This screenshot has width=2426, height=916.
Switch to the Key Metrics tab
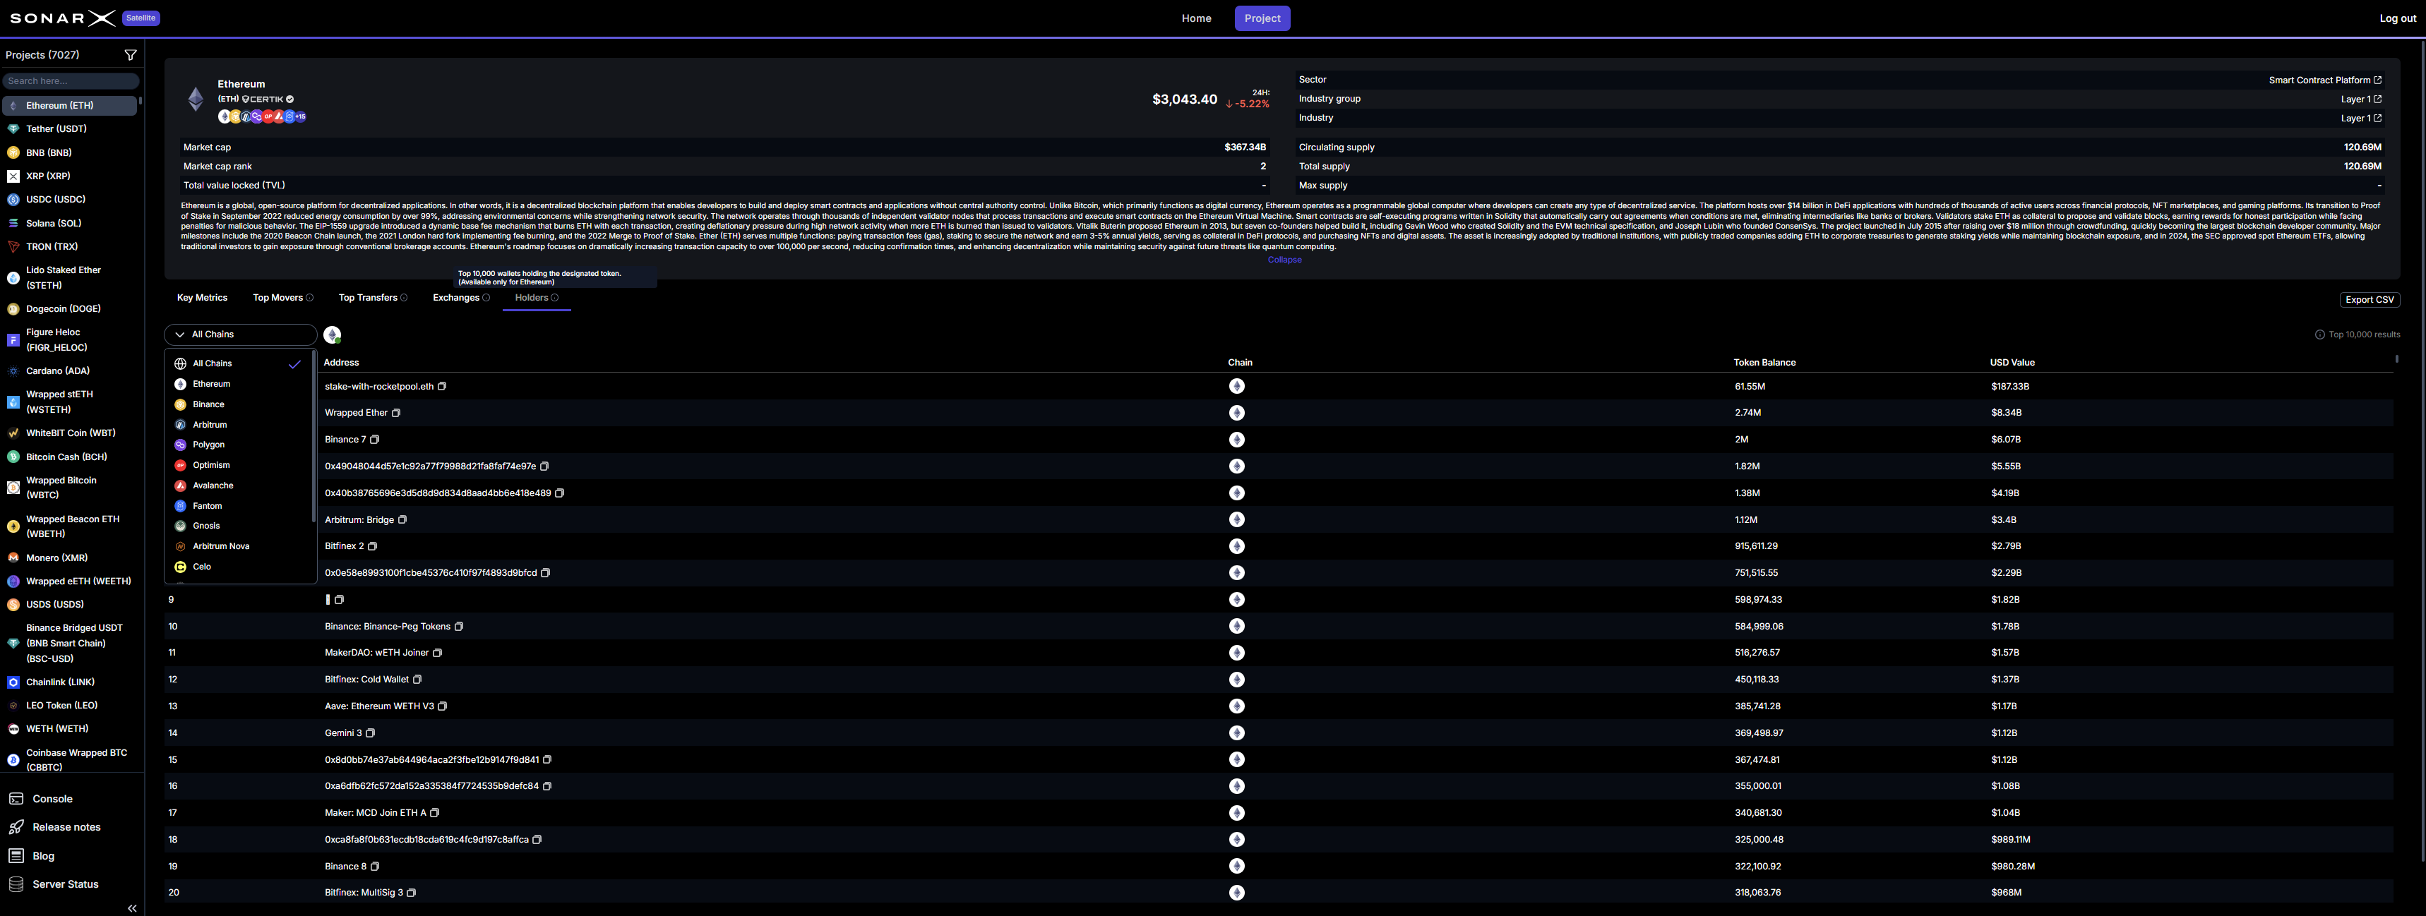point(201,298)
